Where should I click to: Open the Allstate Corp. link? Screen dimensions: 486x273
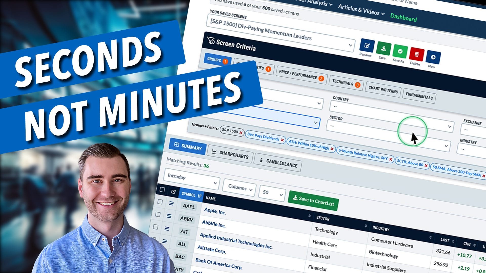211,249
